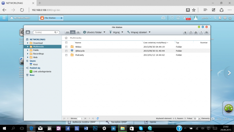
Task: Launch Skype from the taskbar
Action: pos(141,128)
